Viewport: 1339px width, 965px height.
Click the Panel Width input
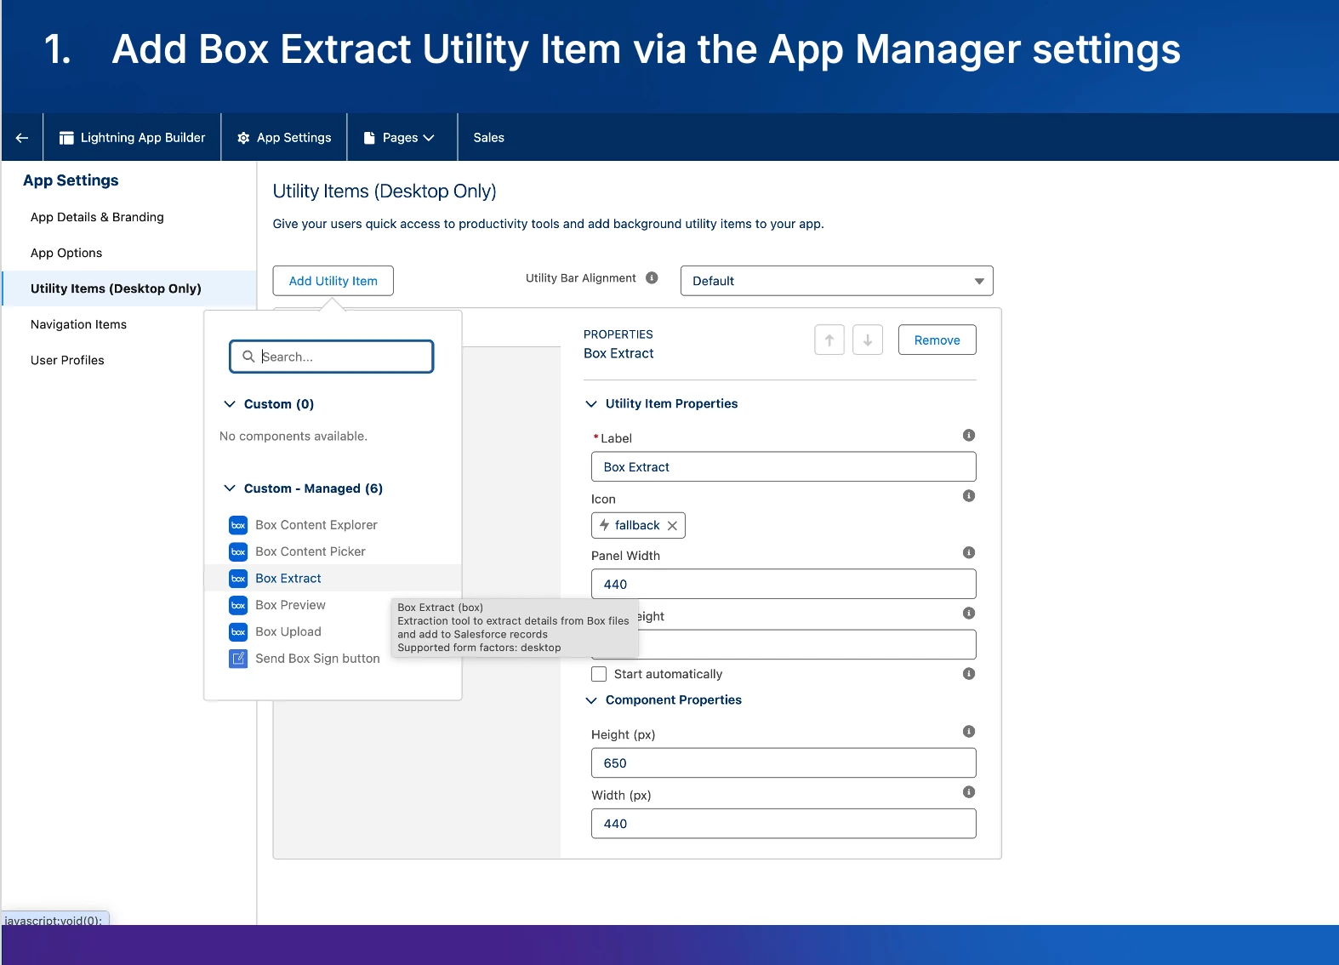(x=783, y=585)
